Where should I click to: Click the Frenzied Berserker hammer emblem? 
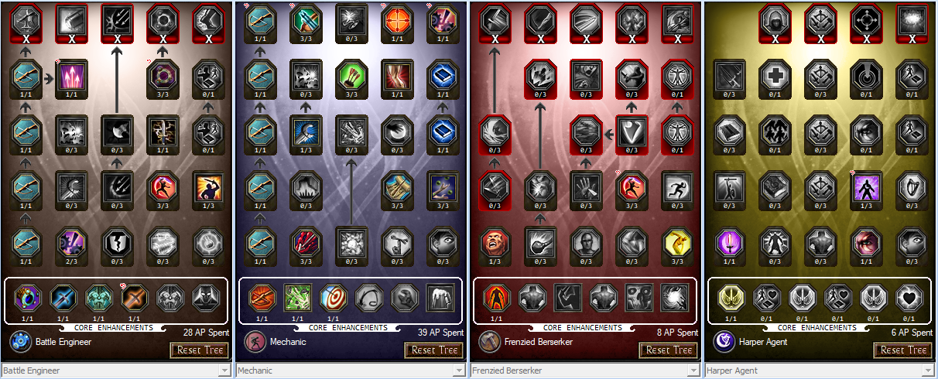tap(488, 342)
